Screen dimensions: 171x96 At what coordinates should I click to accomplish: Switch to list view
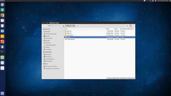(x=131, y=26)
